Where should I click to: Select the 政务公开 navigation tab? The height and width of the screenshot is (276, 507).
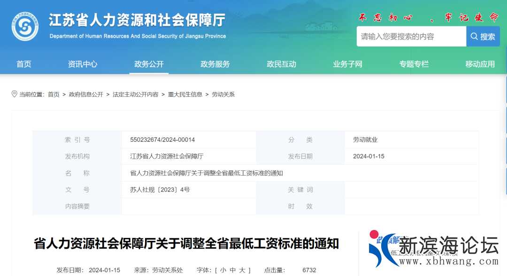point(149,64)
